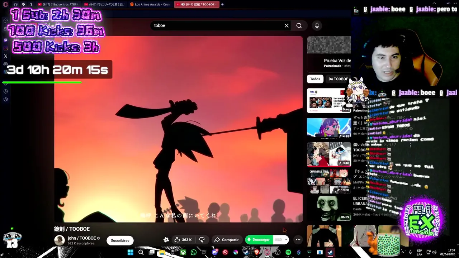Viewport: 459px width, 258px height.
Task: Open the Opera menu logo
Action: tap(5, 4)
